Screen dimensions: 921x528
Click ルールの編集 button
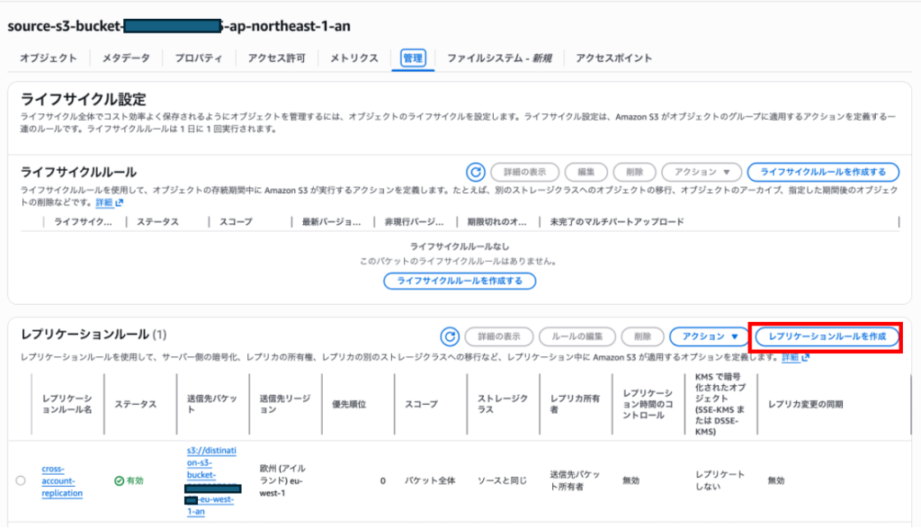577,336
